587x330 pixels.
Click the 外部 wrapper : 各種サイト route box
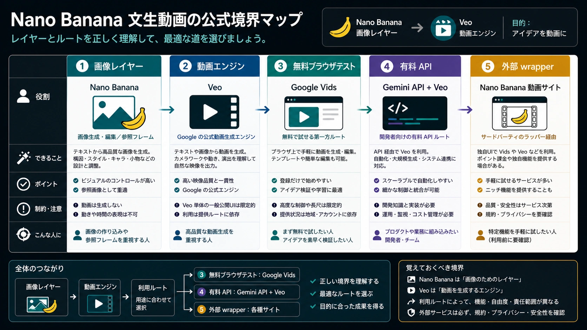point(247,310)
